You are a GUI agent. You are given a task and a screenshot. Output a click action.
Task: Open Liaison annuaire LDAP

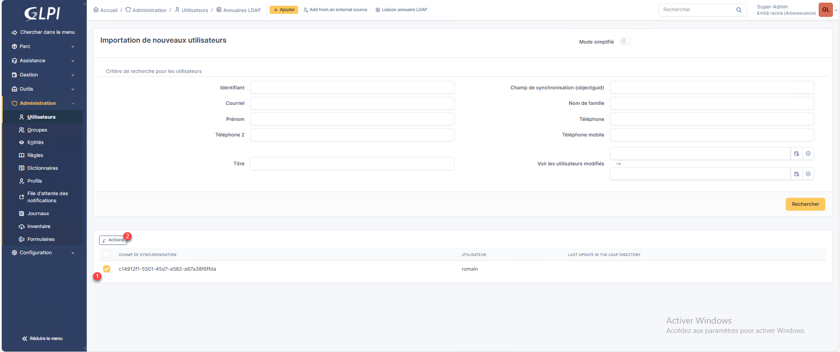401,10
